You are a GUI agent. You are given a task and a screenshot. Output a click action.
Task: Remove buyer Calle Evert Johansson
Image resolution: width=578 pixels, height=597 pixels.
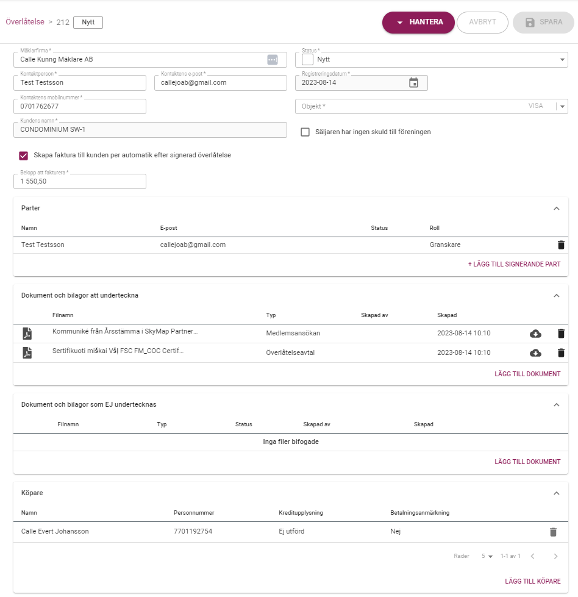click(553, 532)
